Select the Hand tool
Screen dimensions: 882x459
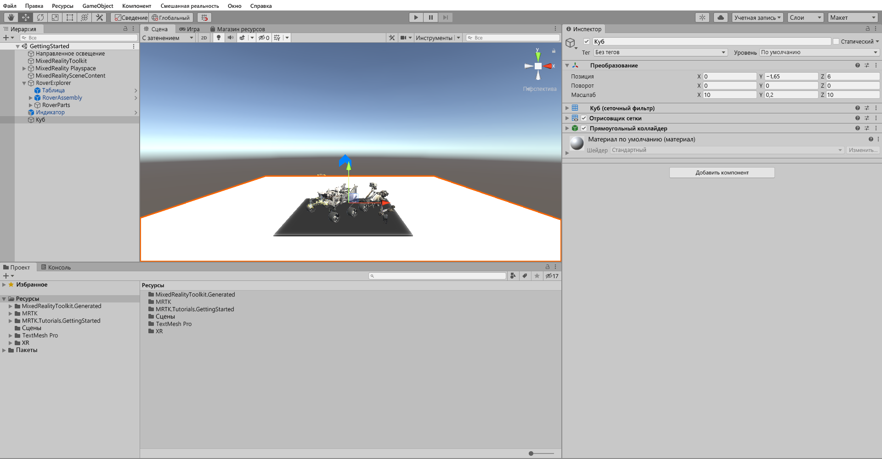pyautogui.click(x=11, y=17)
